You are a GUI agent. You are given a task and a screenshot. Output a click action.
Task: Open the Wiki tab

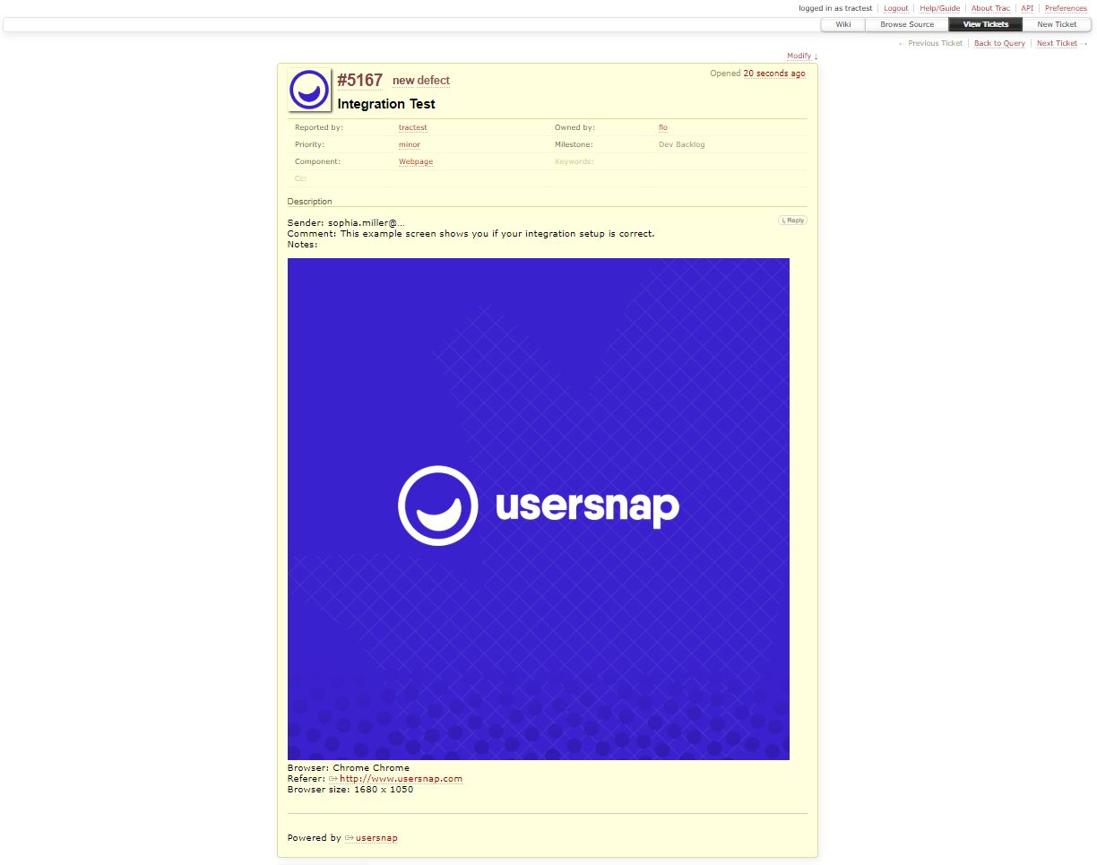843,24
